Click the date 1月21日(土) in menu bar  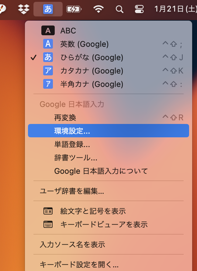point(175,9)
